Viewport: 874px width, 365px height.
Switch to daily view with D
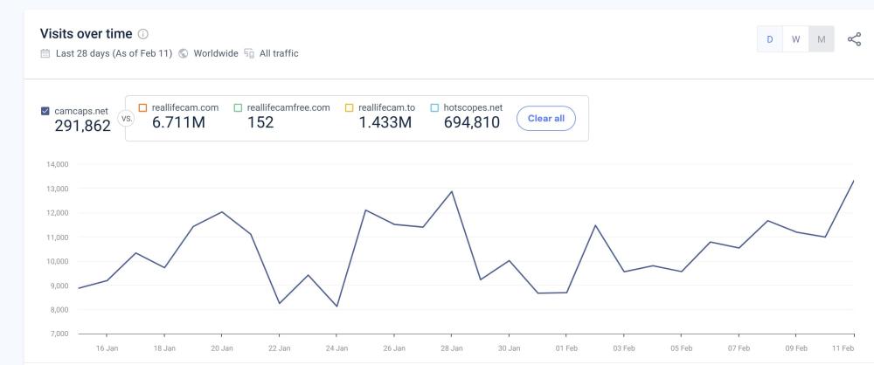(x=770, y=39)
